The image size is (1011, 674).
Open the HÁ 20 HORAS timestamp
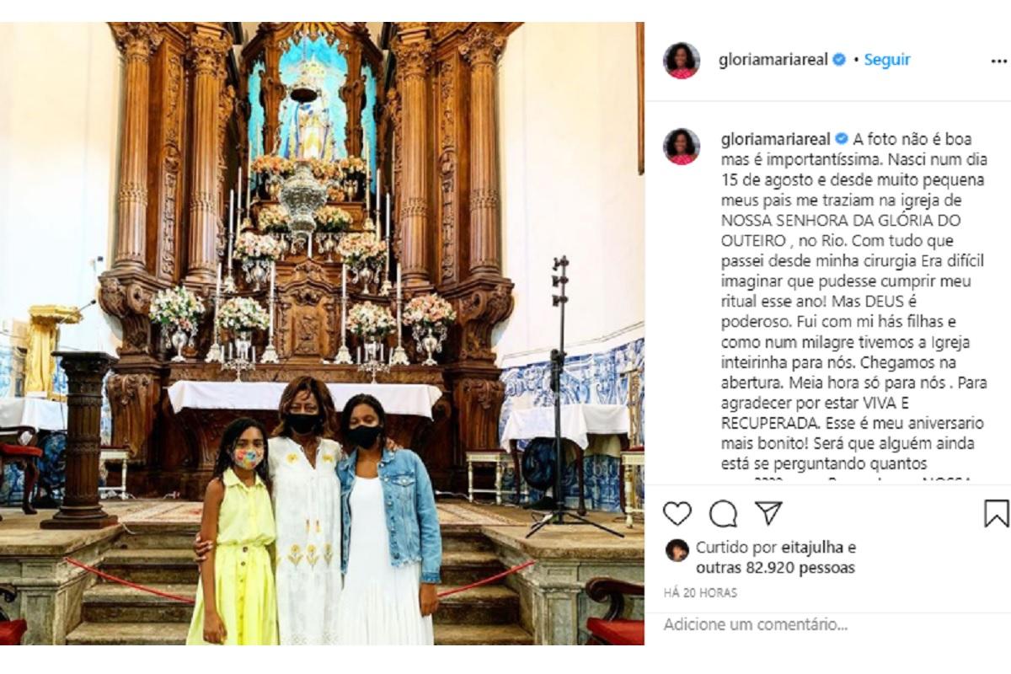click(x=700, y=593)
